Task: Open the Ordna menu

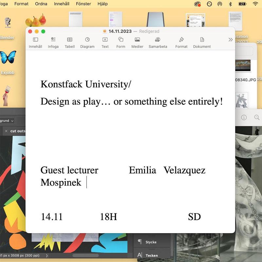Action: click(x=41, y=4)
